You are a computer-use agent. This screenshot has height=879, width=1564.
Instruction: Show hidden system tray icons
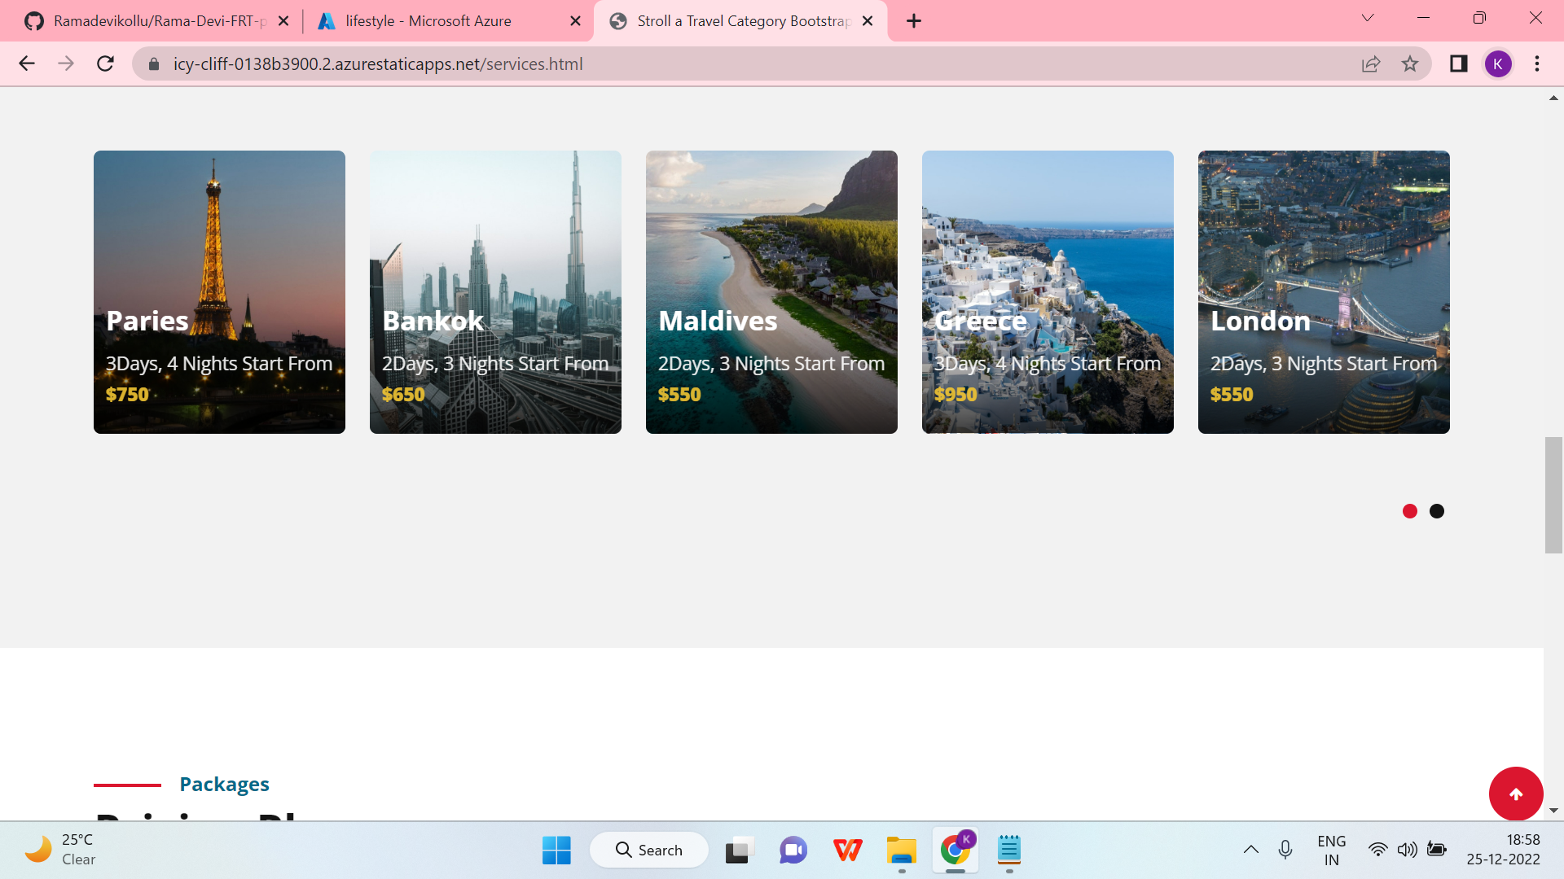(1251, 850)
